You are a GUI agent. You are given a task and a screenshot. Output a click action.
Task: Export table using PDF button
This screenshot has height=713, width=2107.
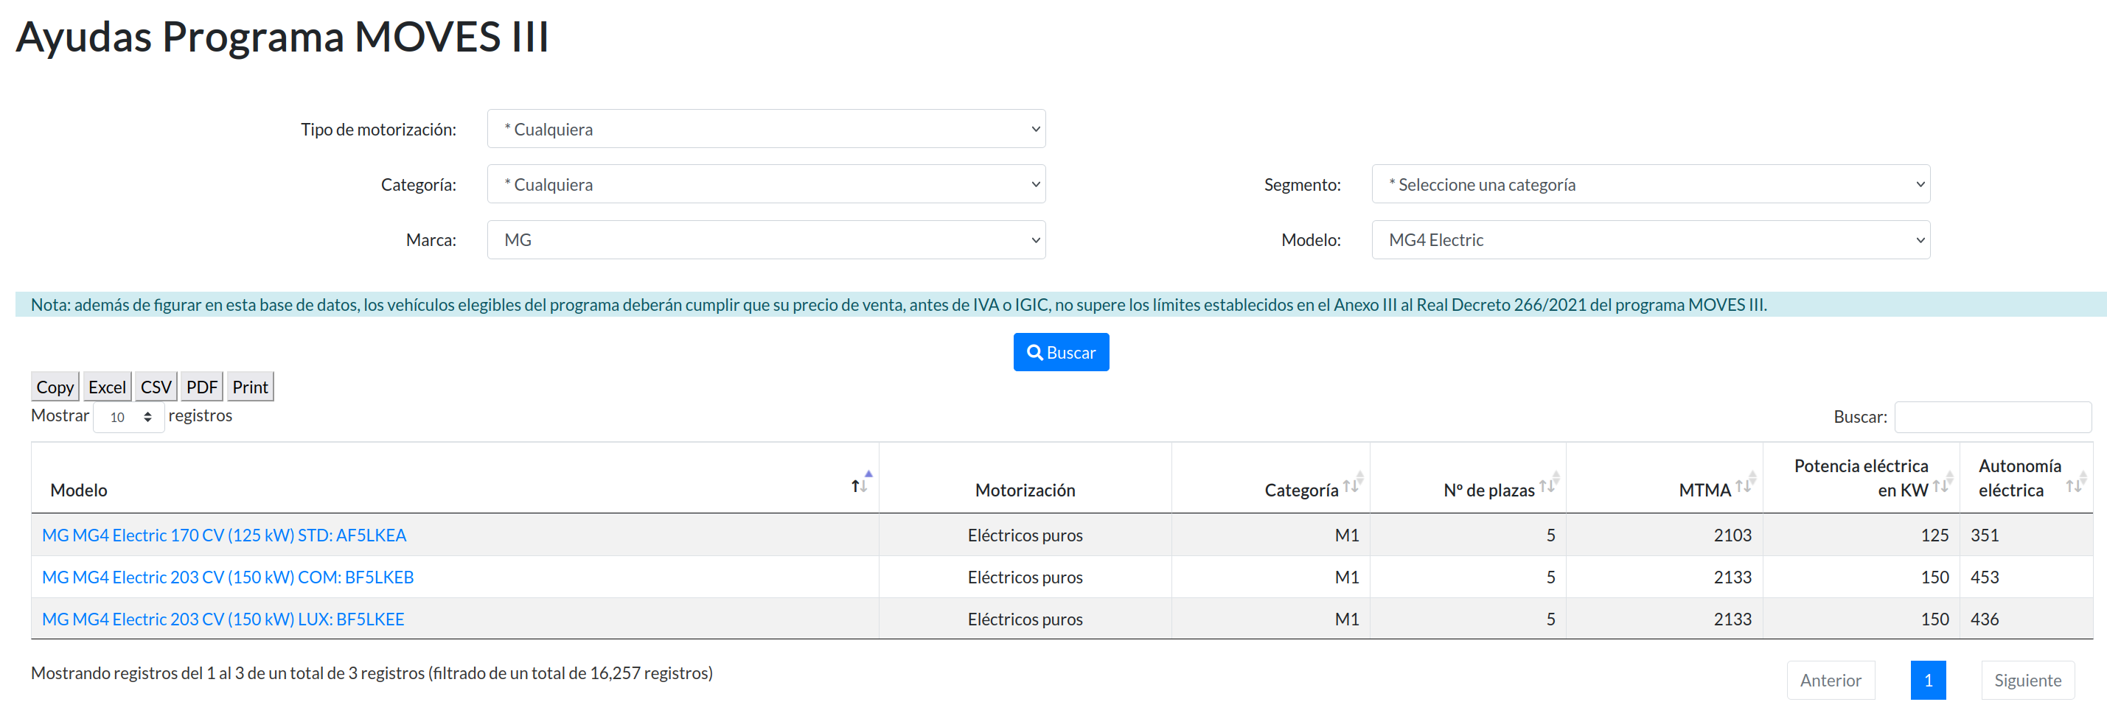(202, 387)
